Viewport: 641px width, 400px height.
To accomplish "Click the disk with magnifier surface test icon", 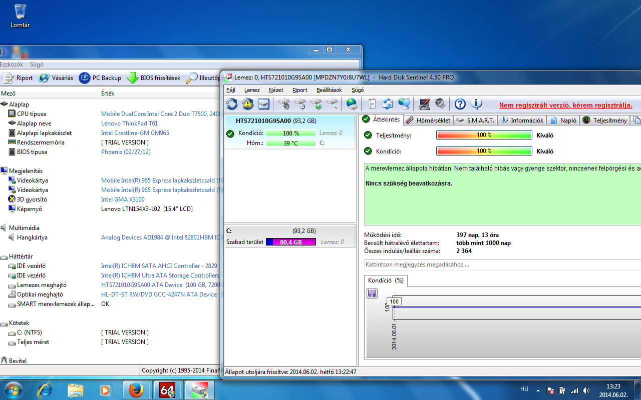I will pyautogui.click(x=332, y=104).
